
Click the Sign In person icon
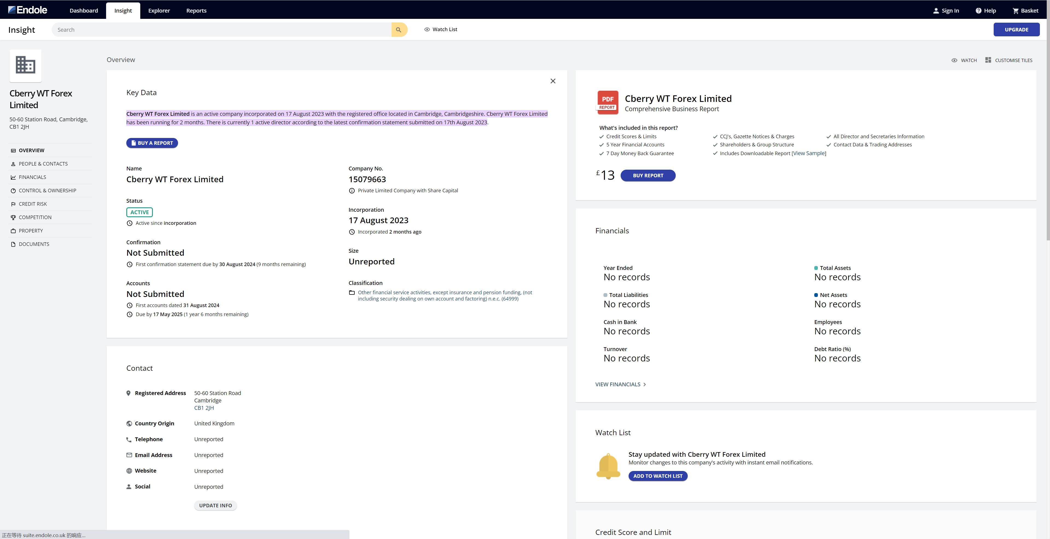pyautogui.click(x=936, y=11)
